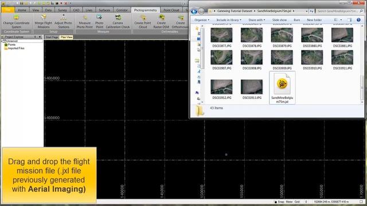Click Merge Flight Missions ribbon icon
The height and width of the screenshot is (206, 367).
44,17
